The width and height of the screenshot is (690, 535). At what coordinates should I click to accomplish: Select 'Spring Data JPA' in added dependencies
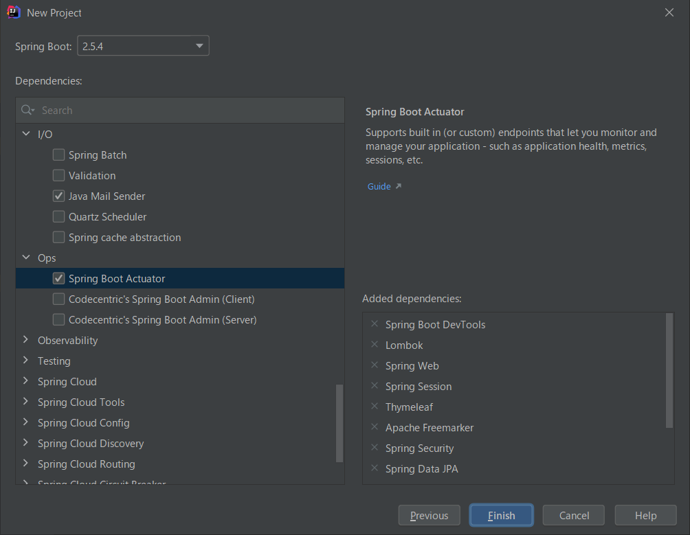421,469
